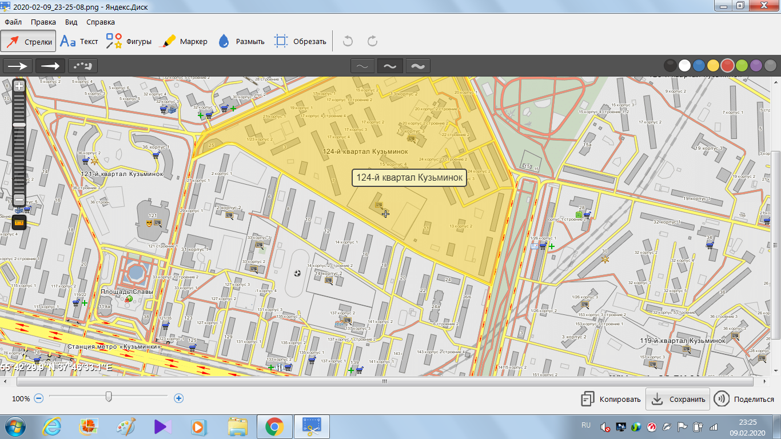
Task: Open the Справка menu
Action: click(101, 22)
